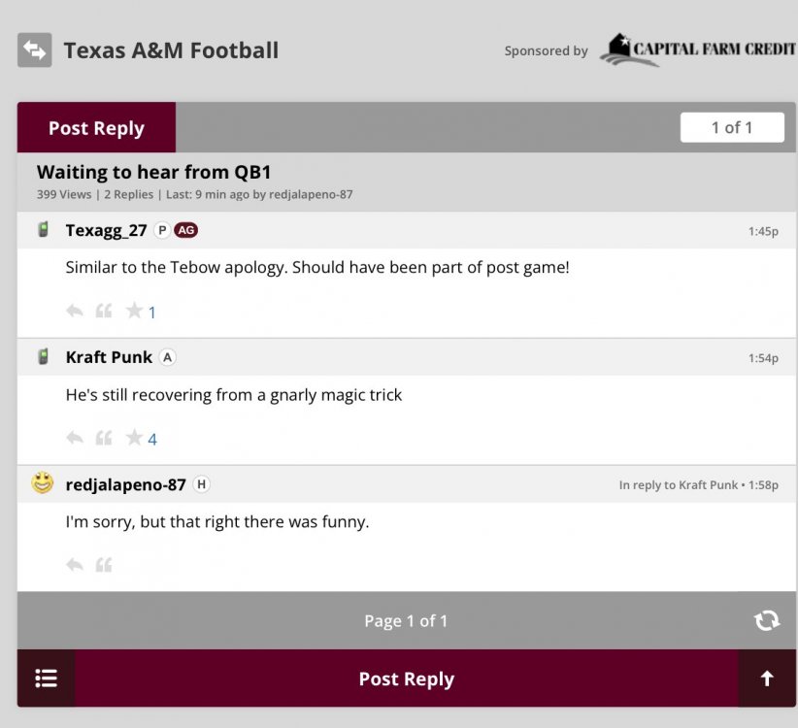Image resolution: width=798 pixels, height=728 pixels.
Task: Click the reply arrow on Kraft Punk's post
Action: (x=75, y=438)
